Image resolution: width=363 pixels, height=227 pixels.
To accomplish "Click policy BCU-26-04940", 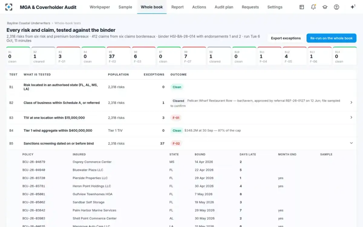I will point(34,170).
